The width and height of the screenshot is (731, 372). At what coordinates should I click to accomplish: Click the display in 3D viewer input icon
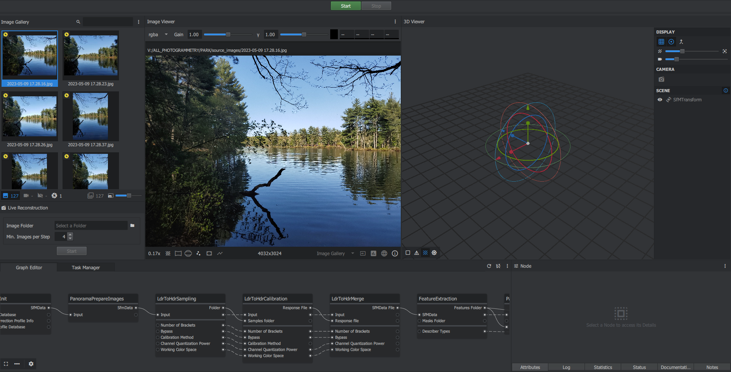(363, 254)
